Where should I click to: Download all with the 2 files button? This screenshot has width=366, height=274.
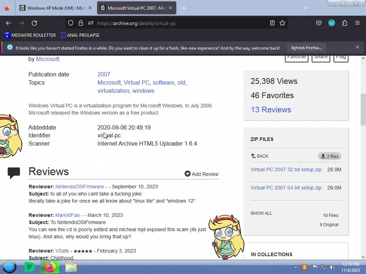tap(330, 156)
